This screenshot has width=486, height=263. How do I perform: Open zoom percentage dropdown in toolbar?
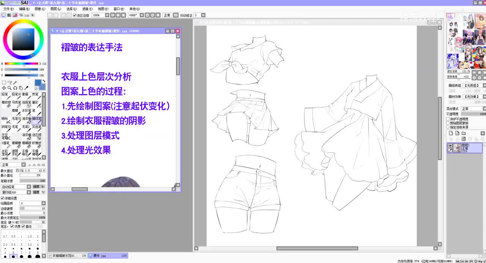pos(107,15)
